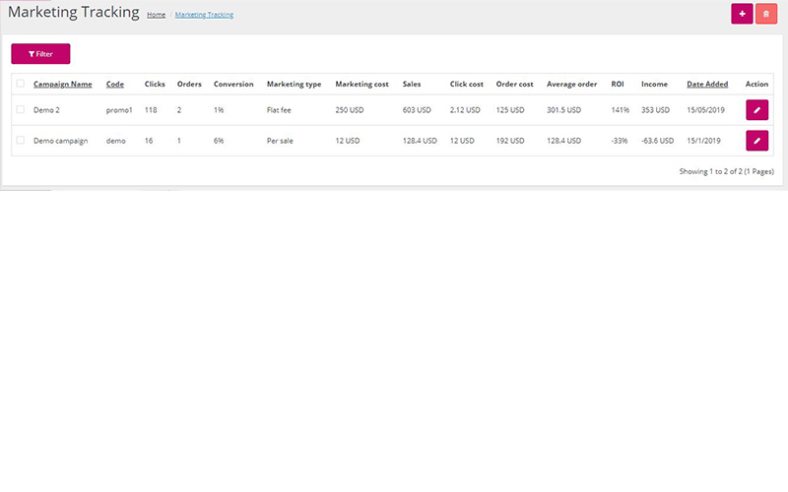Sort by Date Added column
788x492 pixels.
coord(707,85)
